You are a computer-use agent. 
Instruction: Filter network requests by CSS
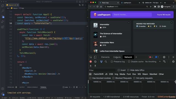click(x=111, y=74)
